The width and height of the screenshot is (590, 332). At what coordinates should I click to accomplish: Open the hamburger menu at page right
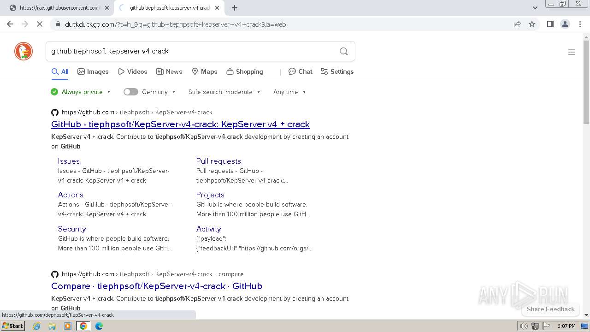click(x=572, y=52)
